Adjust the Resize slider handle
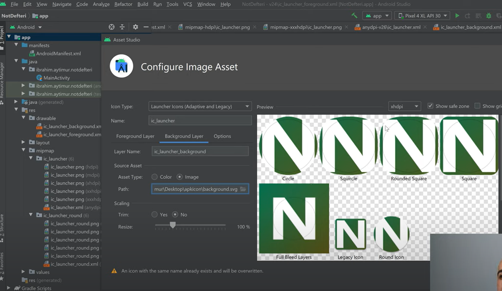The height and width of the screenshot is (291, 502). point(173,225)
